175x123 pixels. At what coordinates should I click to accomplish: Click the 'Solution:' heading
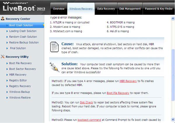pos(69,64)
